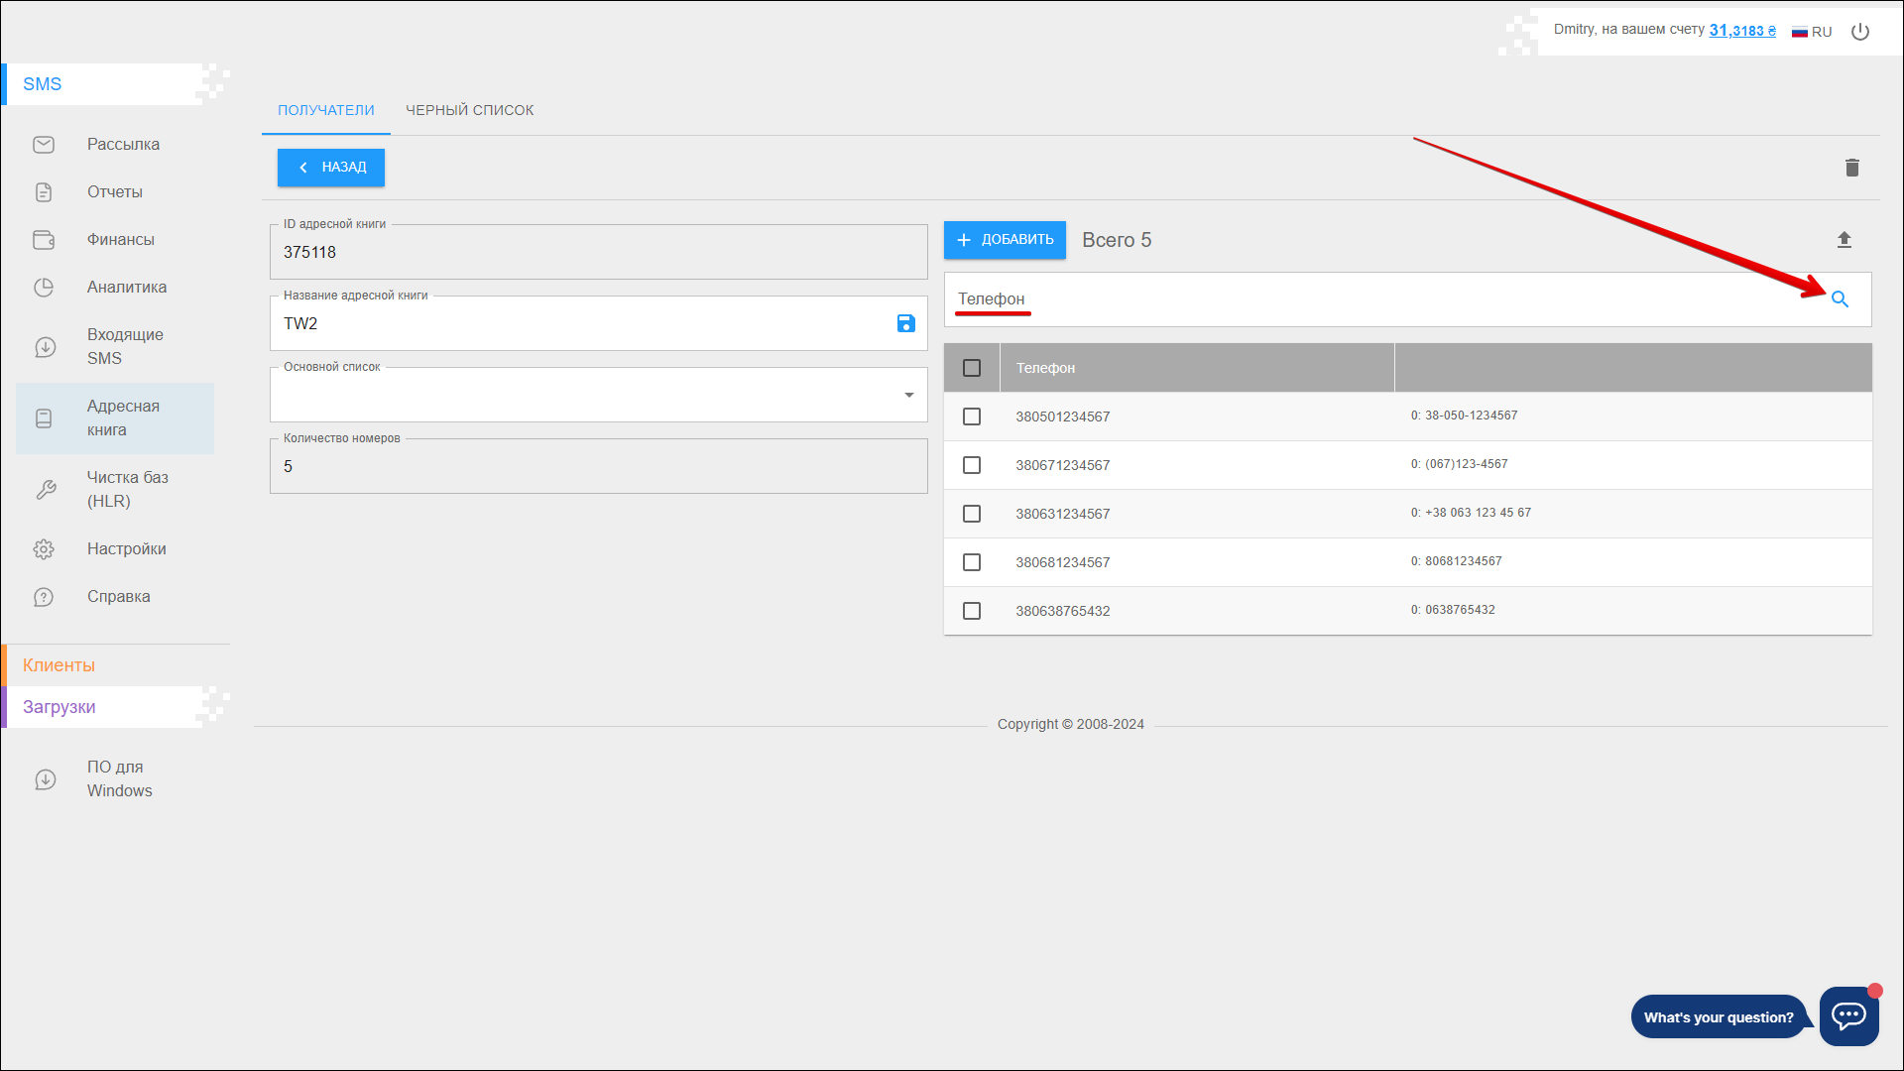The width and height of the screenshot is (1904, 1071).
Task: Expand the Основной список dropdown
Action: 908,395
